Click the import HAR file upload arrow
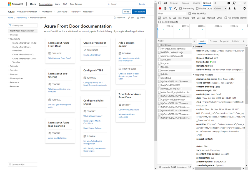248x170 pixels. (x=229, y=9)
